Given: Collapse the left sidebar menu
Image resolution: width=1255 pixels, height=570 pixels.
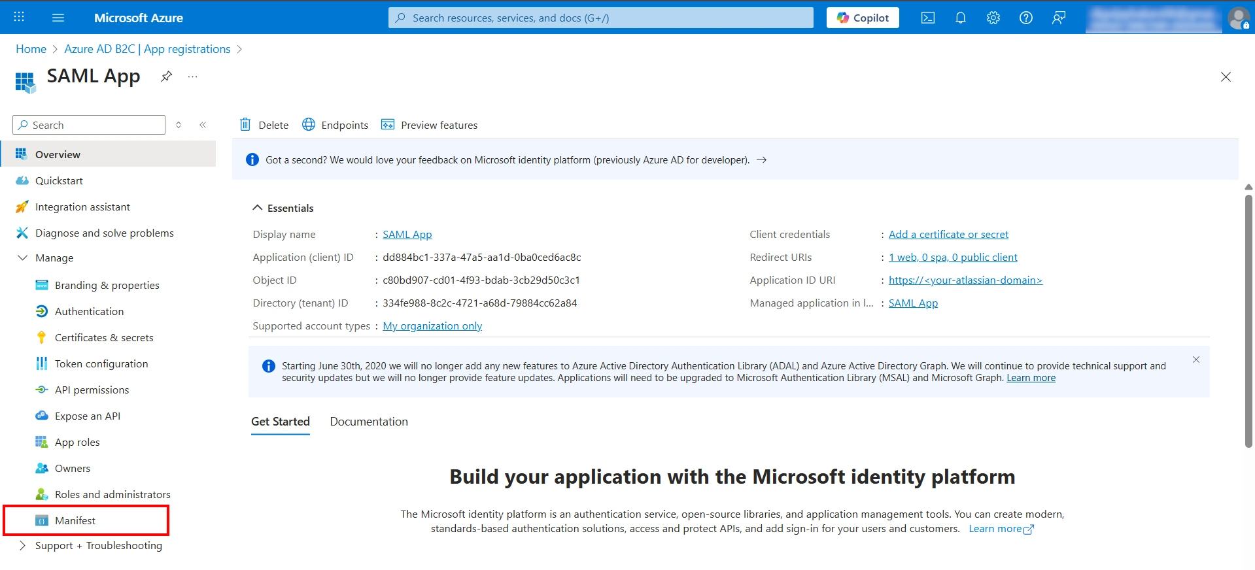Looking at the screenshot, I should (x=203, y=125).
